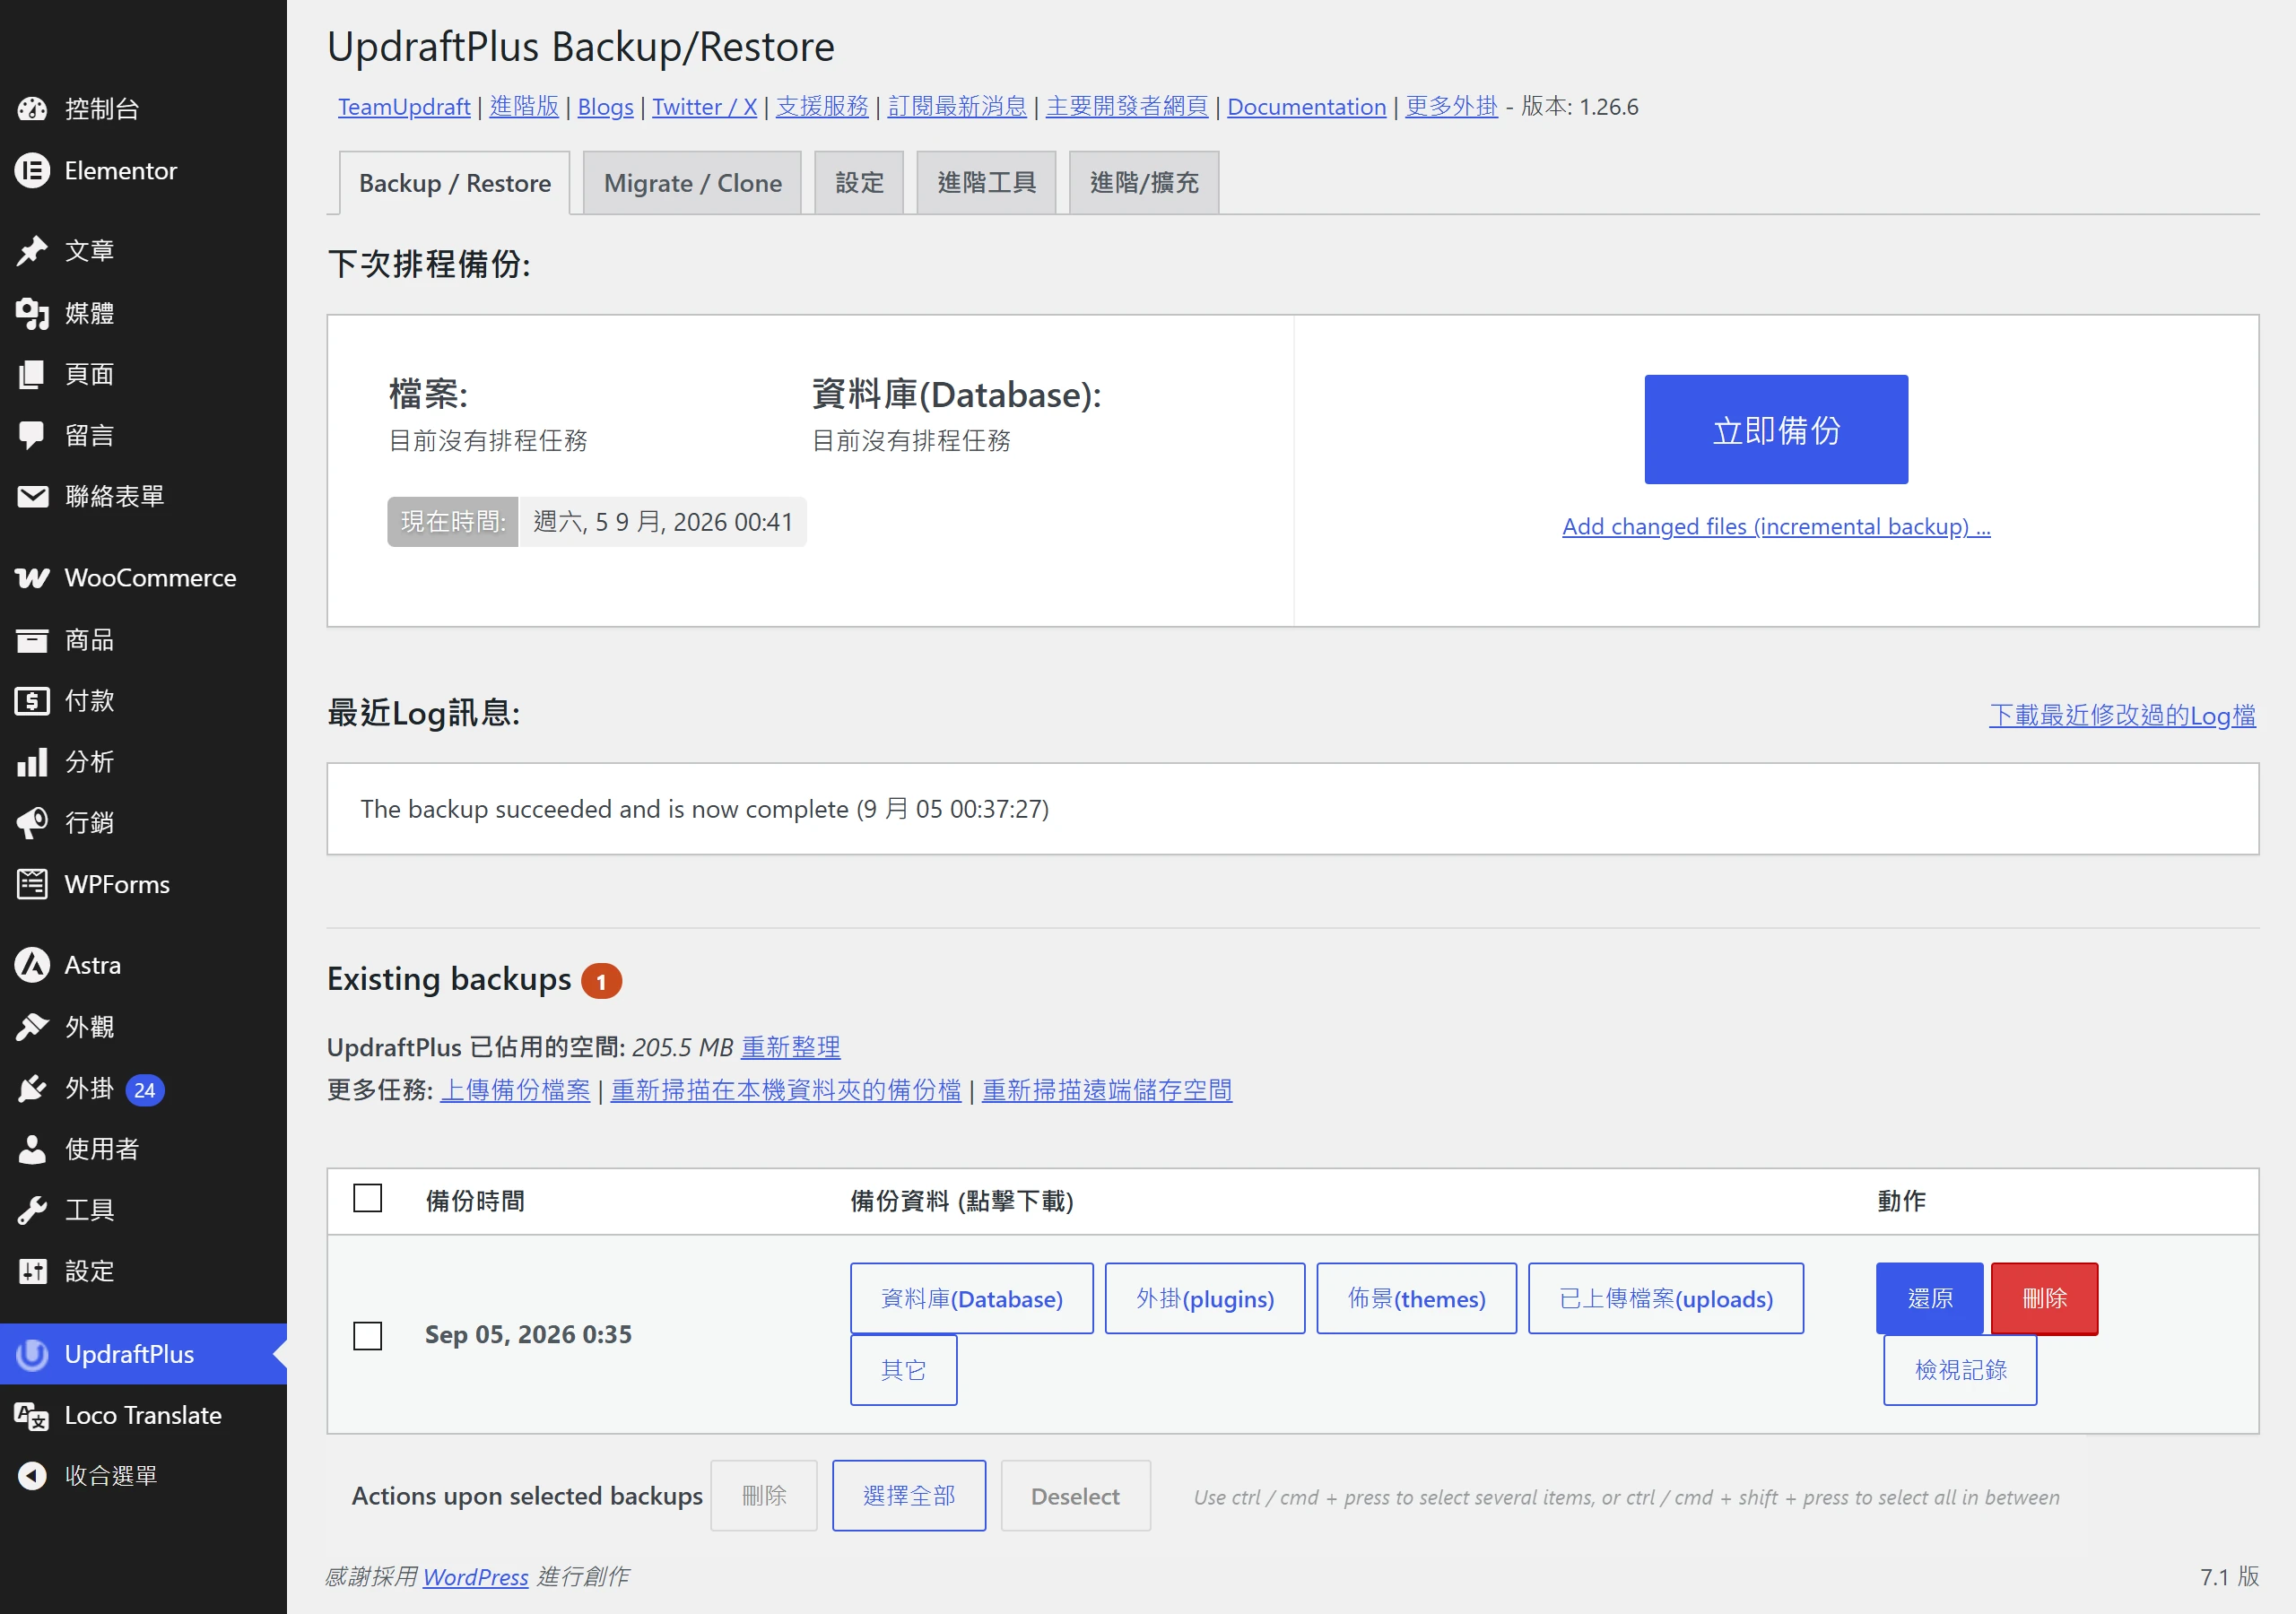Open the 控制台 dashboard icon

tap(32, 109)
